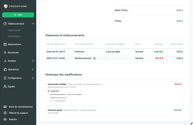Expand the Analyse menu chevron
193x125 pixels.
33,61
